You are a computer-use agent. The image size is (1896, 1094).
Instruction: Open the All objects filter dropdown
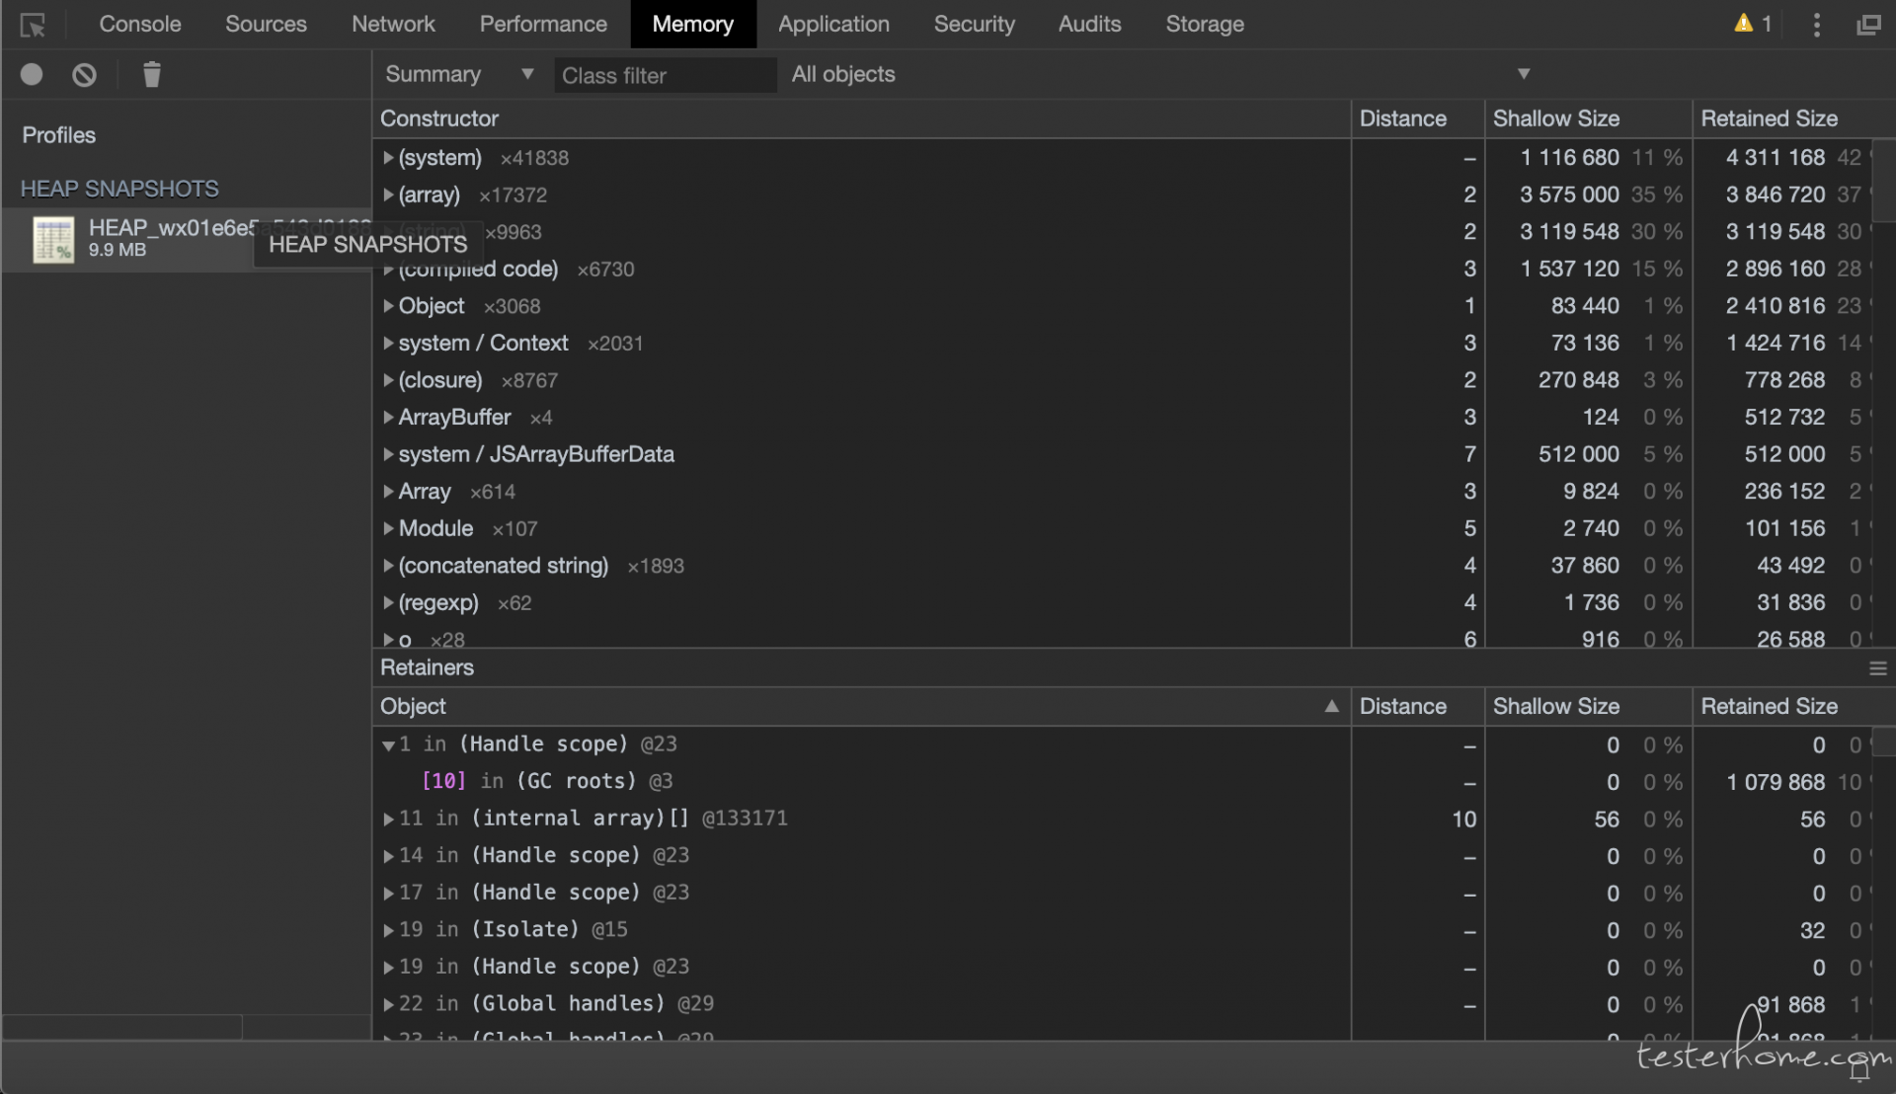click(1160, 74)
